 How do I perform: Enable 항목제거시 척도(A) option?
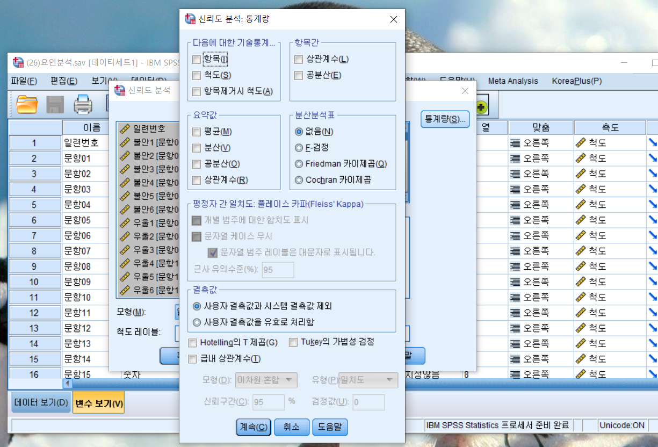click(x=196, y=91)
